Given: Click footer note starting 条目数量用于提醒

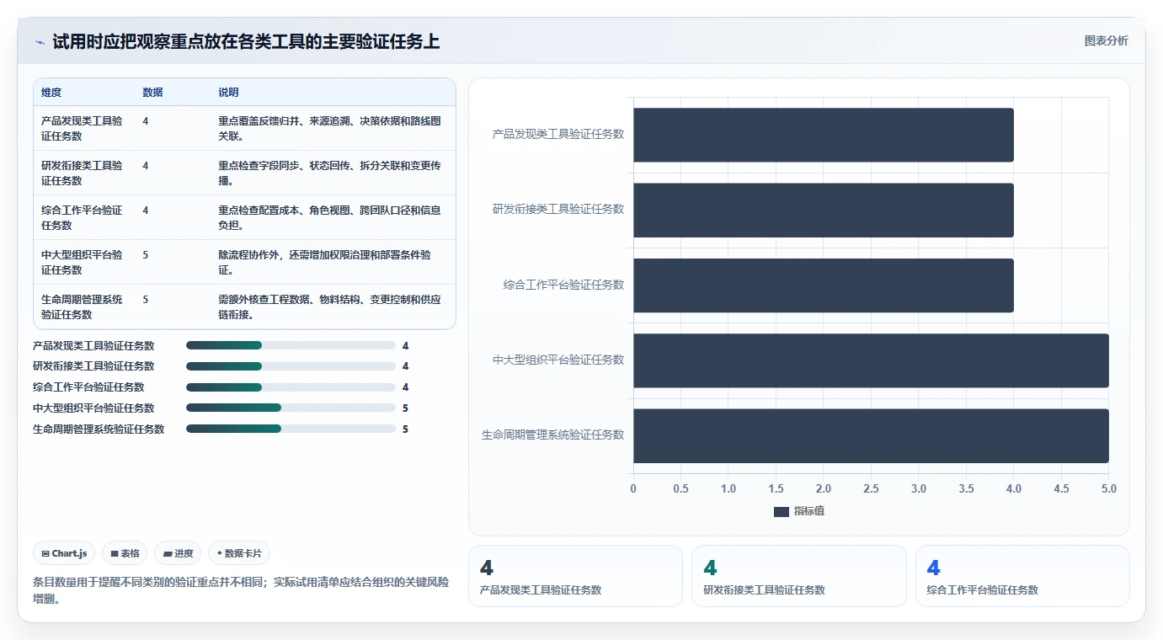Looking at the screenshot, I should [241, 590].
